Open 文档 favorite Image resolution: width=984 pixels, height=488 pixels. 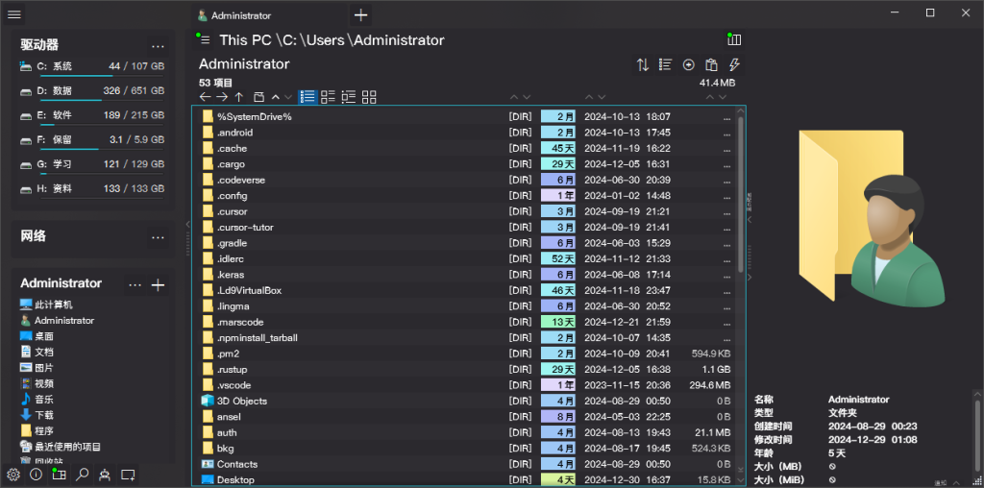coord(37,352)
